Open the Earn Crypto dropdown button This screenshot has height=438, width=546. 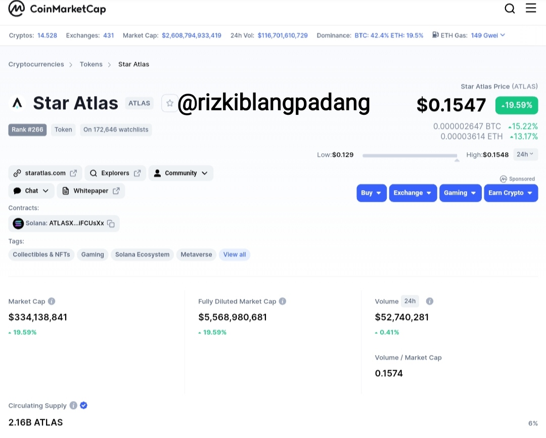511,193
